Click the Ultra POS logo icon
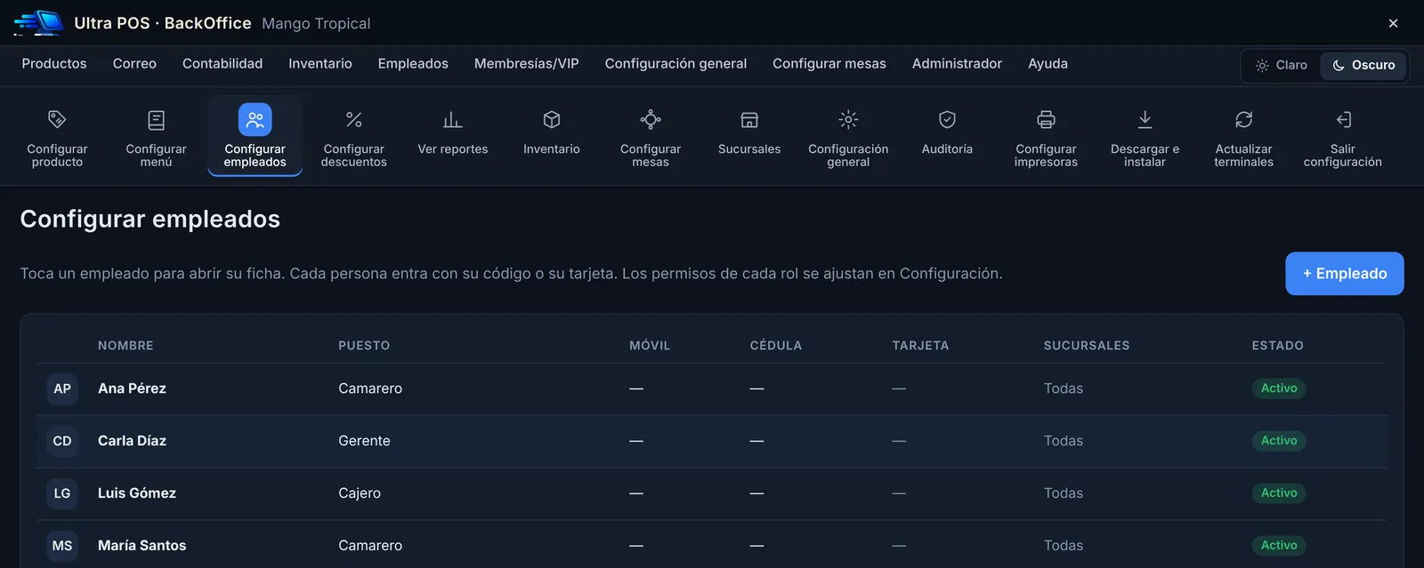The height and width of the screenshot is (568, 1424). [x=38, y=22]
